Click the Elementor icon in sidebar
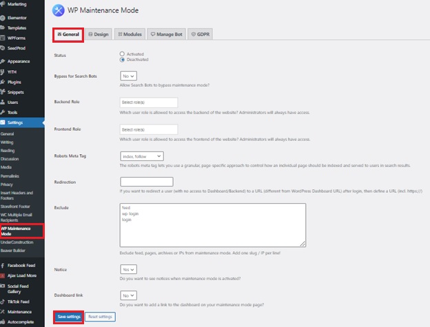The image size is (430, 327). pos(3,18)
